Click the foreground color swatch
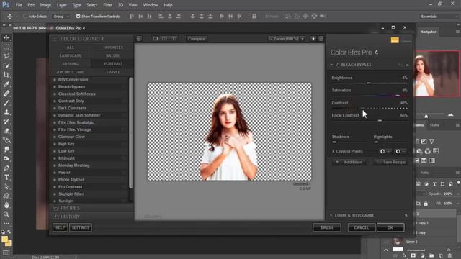 [x=4, y=240]
